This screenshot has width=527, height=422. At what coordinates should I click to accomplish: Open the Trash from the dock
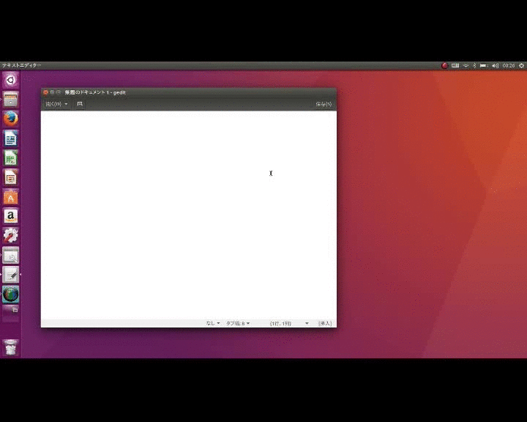[x=10, y=347]
